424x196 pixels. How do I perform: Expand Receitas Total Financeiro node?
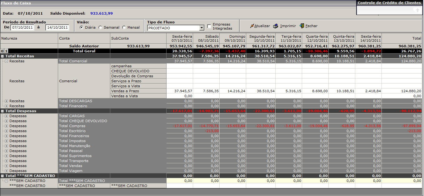[7, 106]
